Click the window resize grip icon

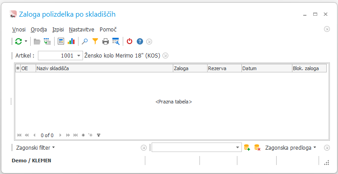(327, 163)
